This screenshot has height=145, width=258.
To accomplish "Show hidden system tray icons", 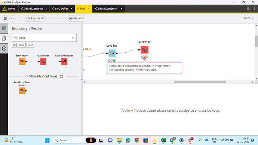I will click(200, 140).
